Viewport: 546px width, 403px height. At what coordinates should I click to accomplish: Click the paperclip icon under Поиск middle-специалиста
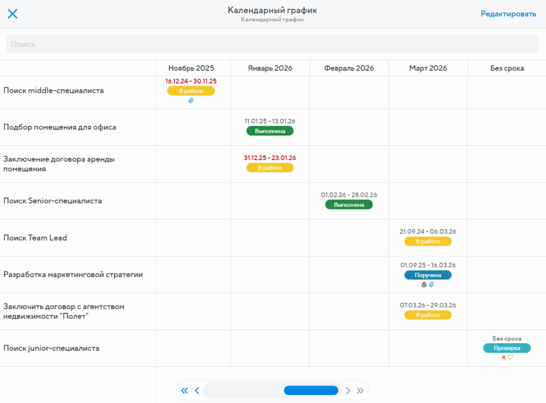[x=191, y=100]
